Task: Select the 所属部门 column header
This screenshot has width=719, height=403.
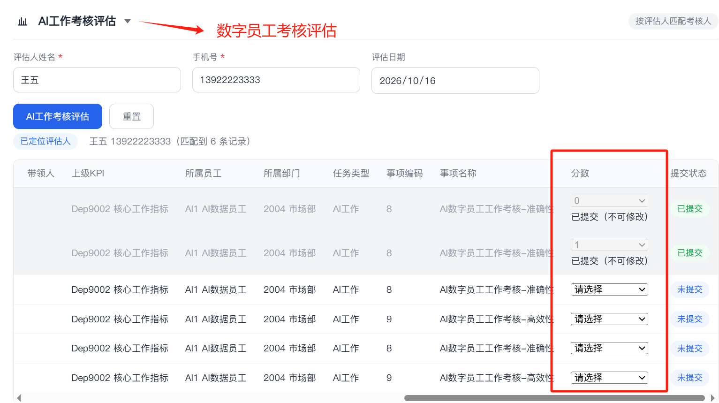Action: coord(282,174)
